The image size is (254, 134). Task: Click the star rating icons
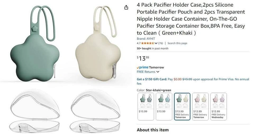pos(148,43)
